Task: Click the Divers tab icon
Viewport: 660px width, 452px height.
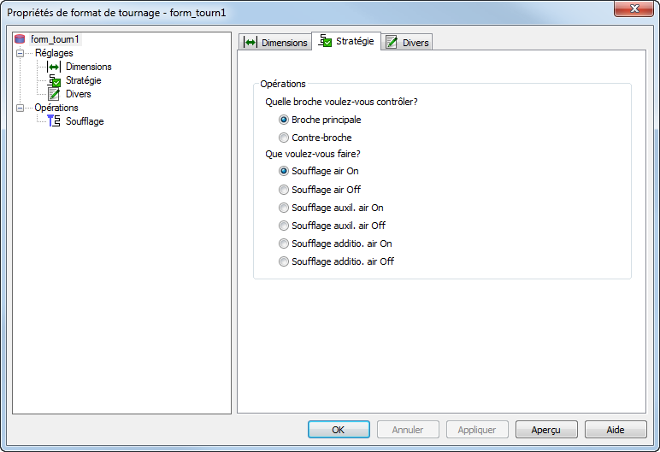Action: point(392,43)
